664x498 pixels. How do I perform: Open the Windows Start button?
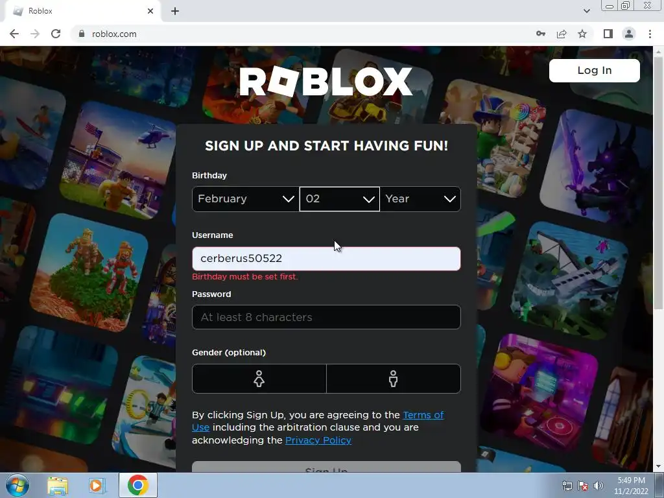point(17,485)
